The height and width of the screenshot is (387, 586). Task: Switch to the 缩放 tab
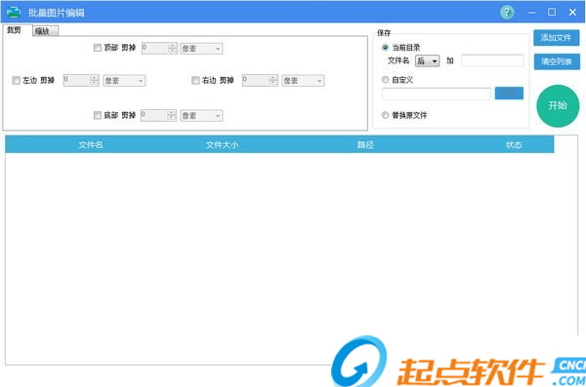(45, 31)
